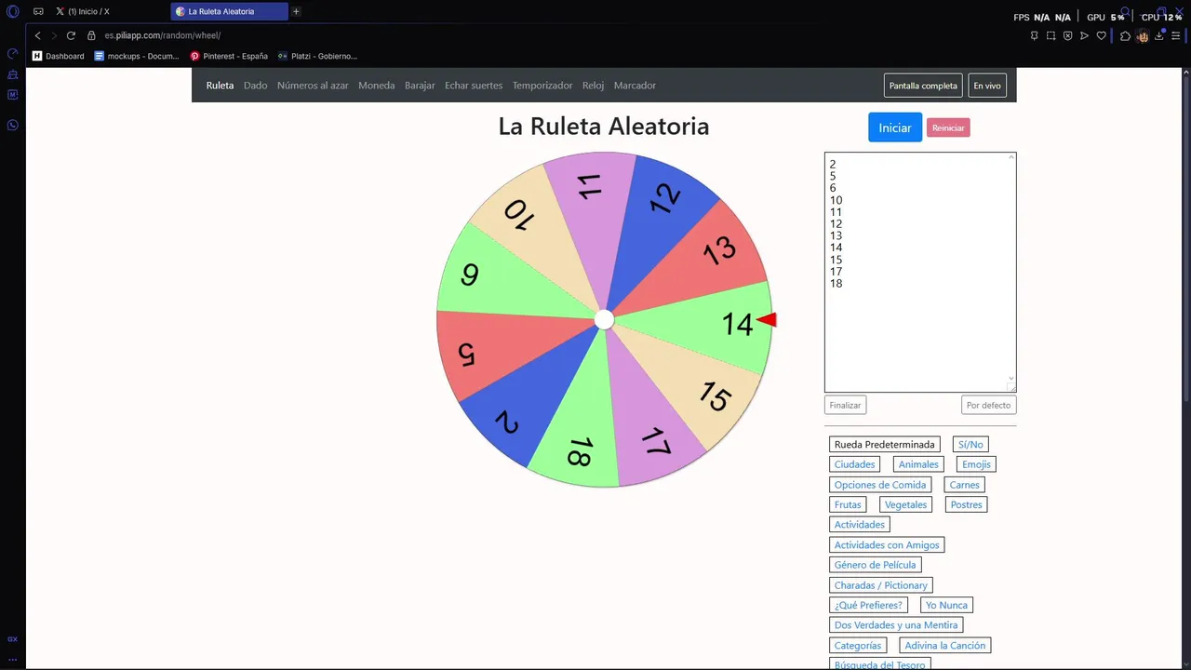Open the user profile avatar
Image resolution: width=1191 pixels, height=670 pixels.
1143,35
